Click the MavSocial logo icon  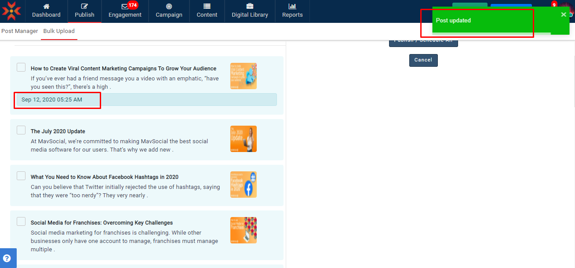point(11,11)
